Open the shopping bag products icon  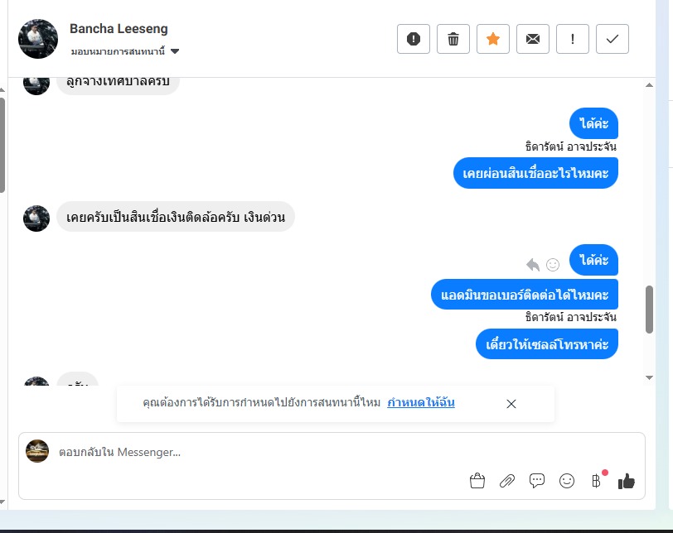[x=477, y=481]
